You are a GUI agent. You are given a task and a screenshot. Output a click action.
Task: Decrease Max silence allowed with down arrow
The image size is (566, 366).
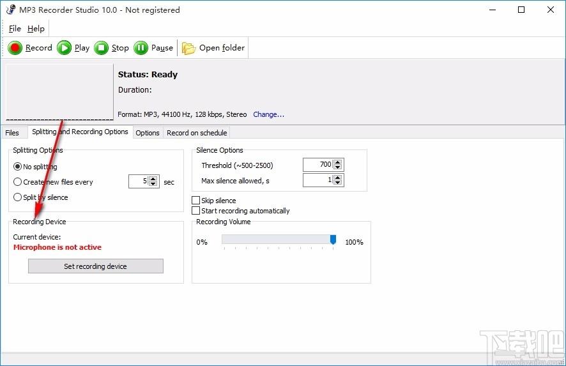tap(338, 183)
